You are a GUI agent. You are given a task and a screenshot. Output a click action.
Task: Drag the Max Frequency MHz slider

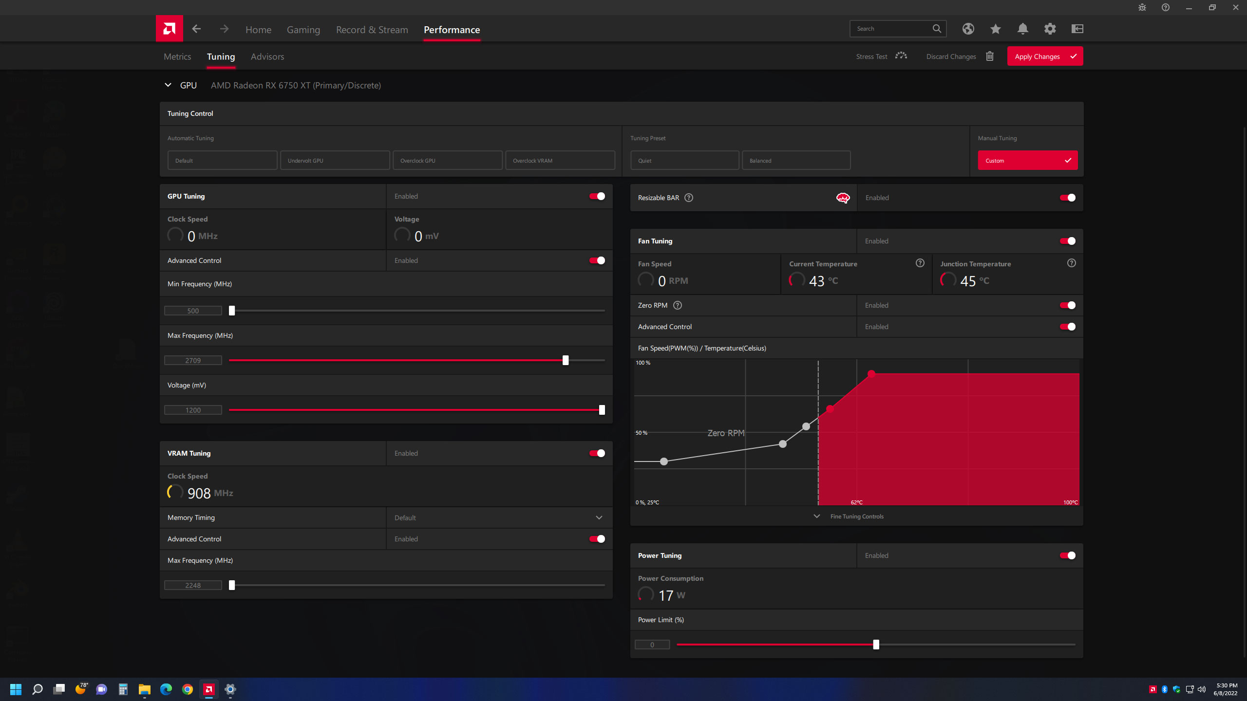coord(565,360)
